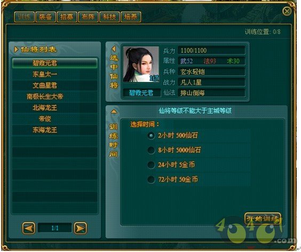Click the triangle beside 仙将列表 header
The height and width of the screenshot is (252, 301).
pyautogui.click(x=16, y=49)
